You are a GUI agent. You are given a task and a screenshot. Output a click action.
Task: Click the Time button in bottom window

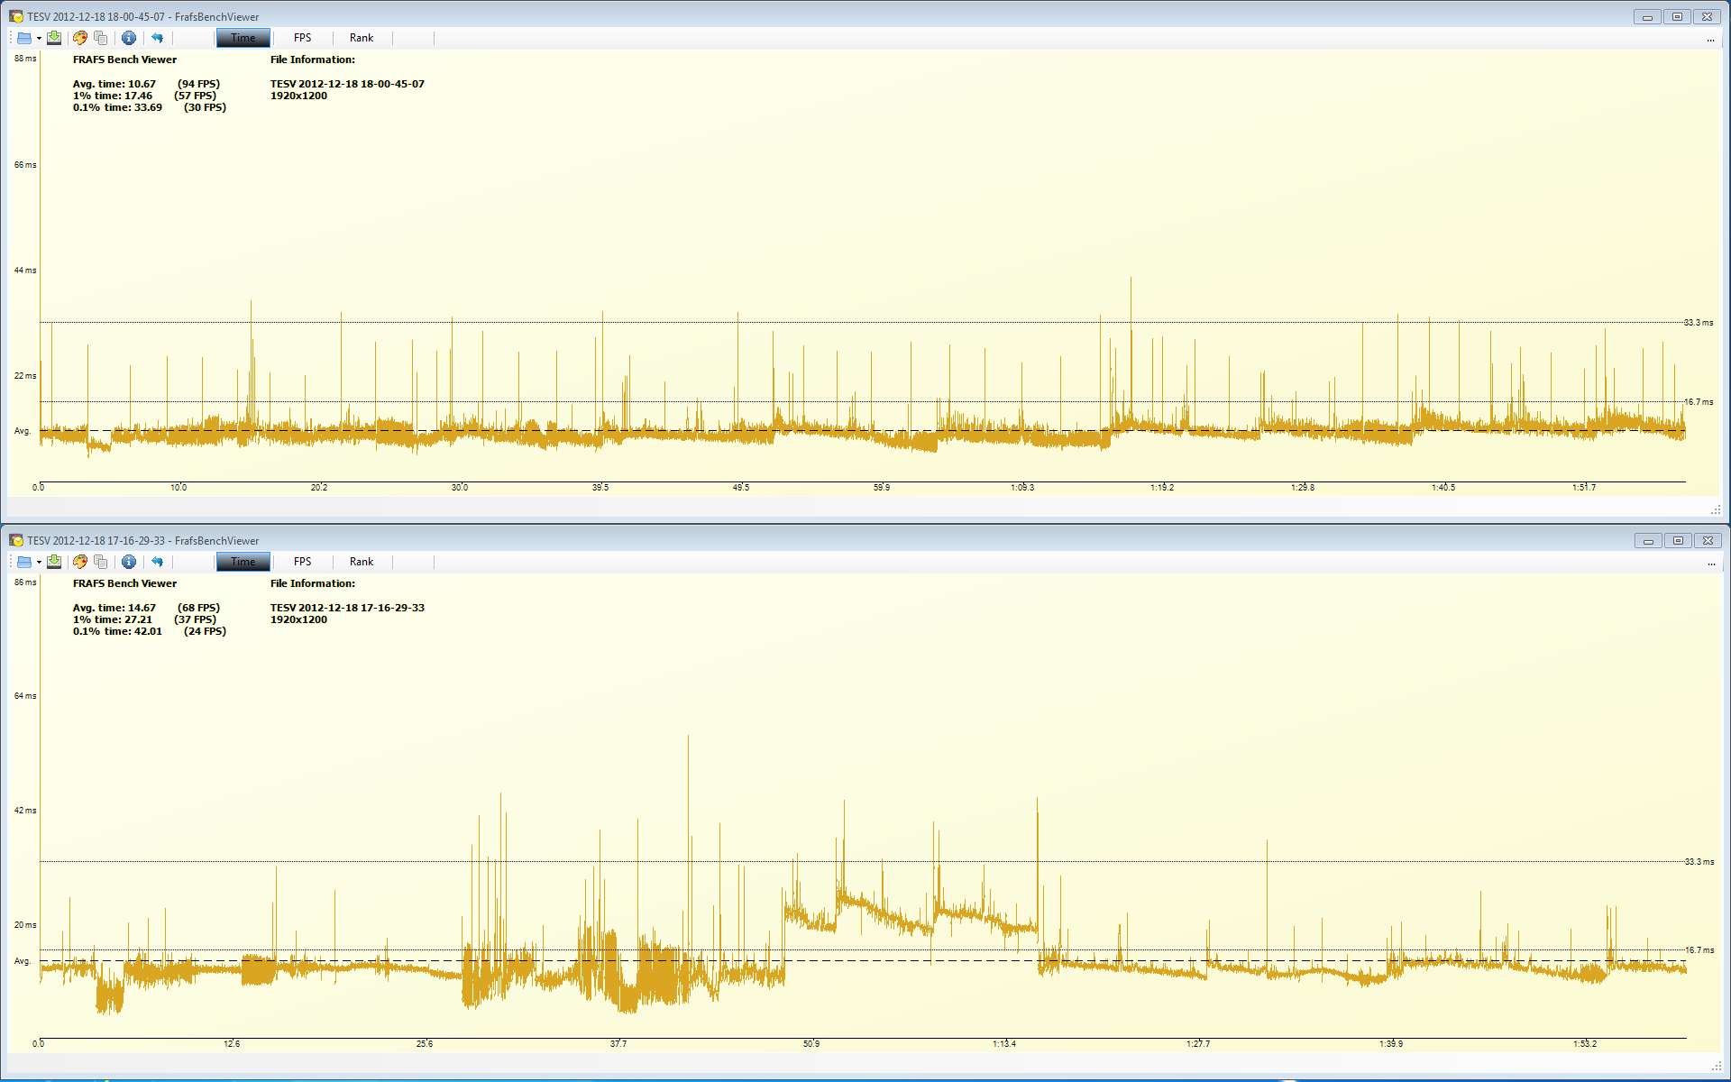(243, 562)
